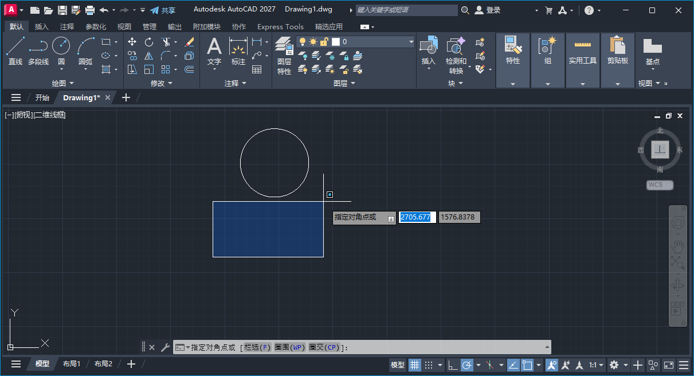
Task: Insert a table using Table icon
Action: tap(257, 69)
